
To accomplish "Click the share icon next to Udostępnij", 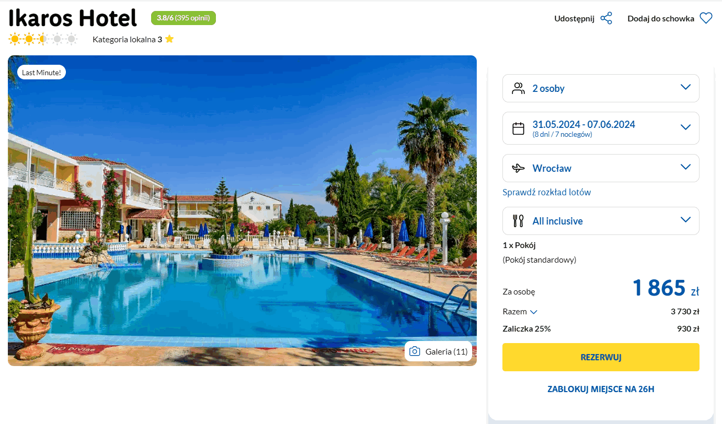I will 606,18.
